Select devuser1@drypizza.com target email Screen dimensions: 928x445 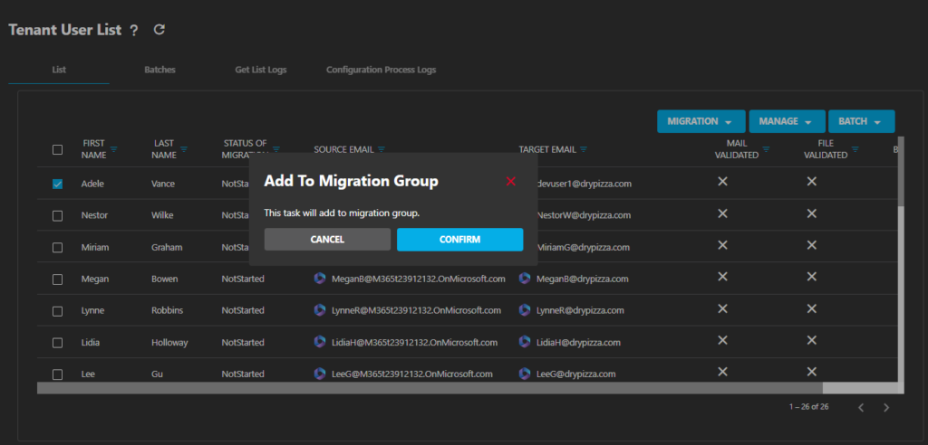click(x=583, y=184)
